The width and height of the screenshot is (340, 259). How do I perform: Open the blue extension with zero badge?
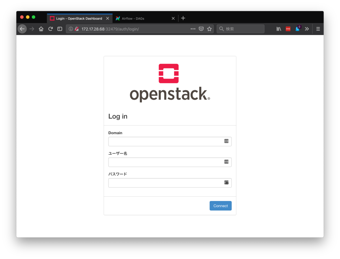coord(298,29)
